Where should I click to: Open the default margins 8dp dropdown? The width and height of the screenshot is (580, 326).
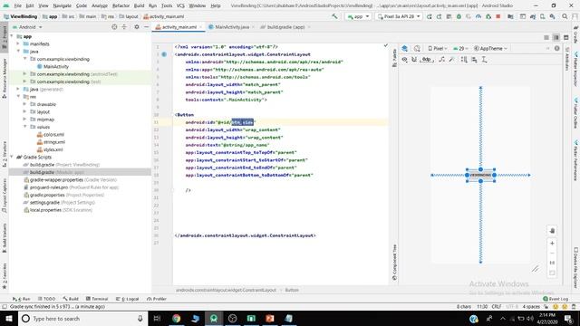pyautogui.click(x=427, y=59)
